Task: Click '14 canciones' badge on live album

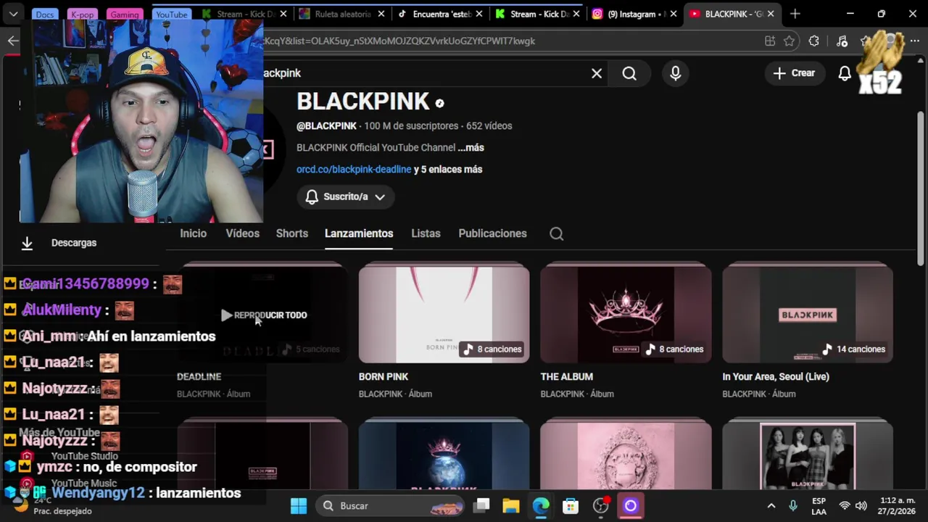Action: point(854,349)
